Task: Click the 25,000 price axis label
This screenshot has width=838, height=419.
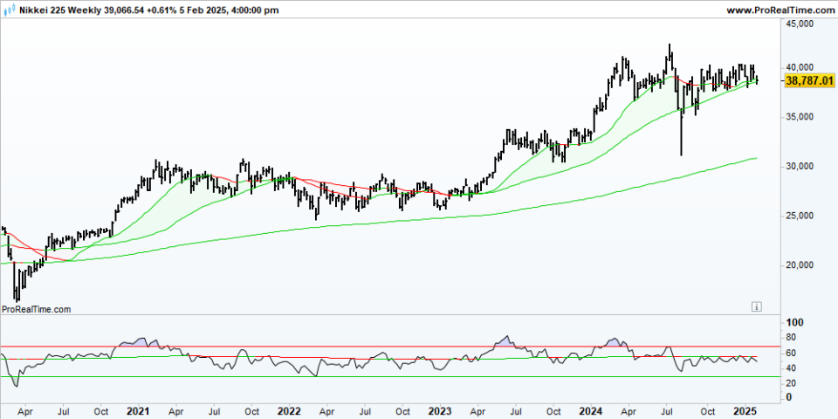Action: click(x=800, y=216)
